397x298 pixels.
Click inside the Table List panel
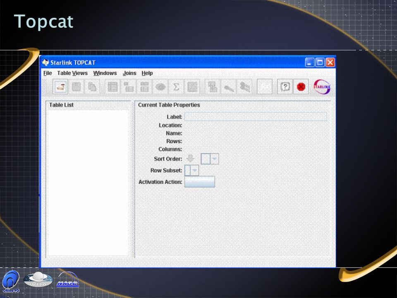88,183
